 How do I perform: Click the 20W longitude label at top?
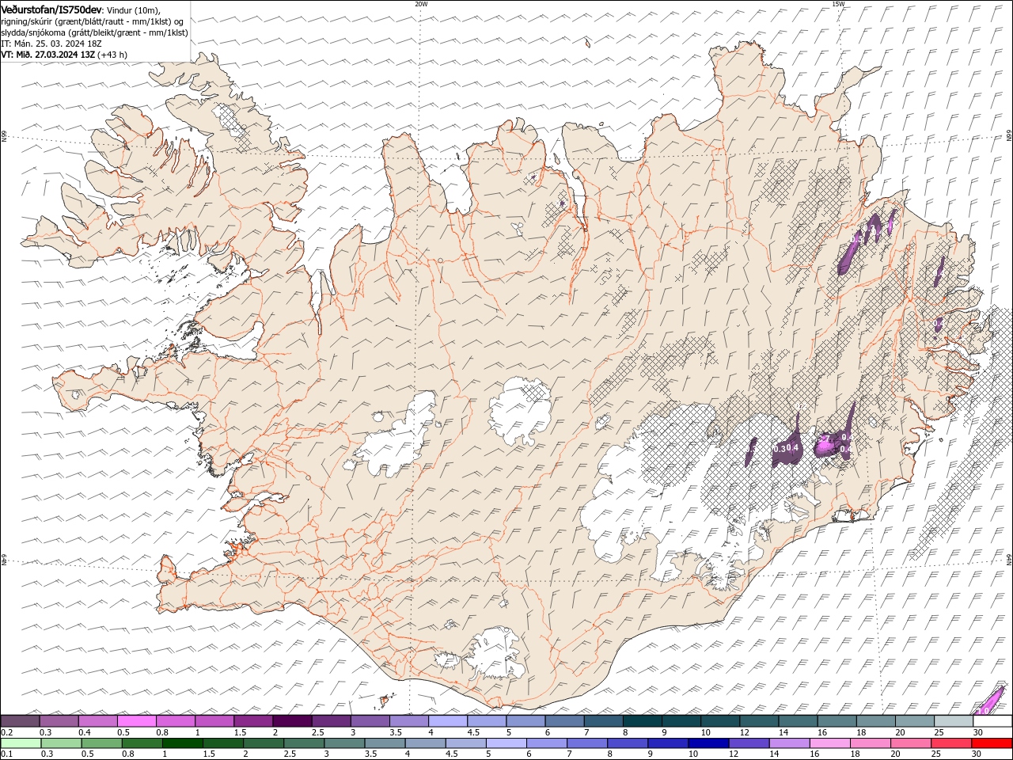(421, 4)
